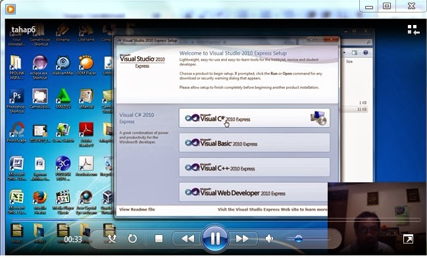The width and height of the screenshot is (427, 258).
Task: Open the blue 3C PROLiNK HSPA icon
Action: (63, 168)
